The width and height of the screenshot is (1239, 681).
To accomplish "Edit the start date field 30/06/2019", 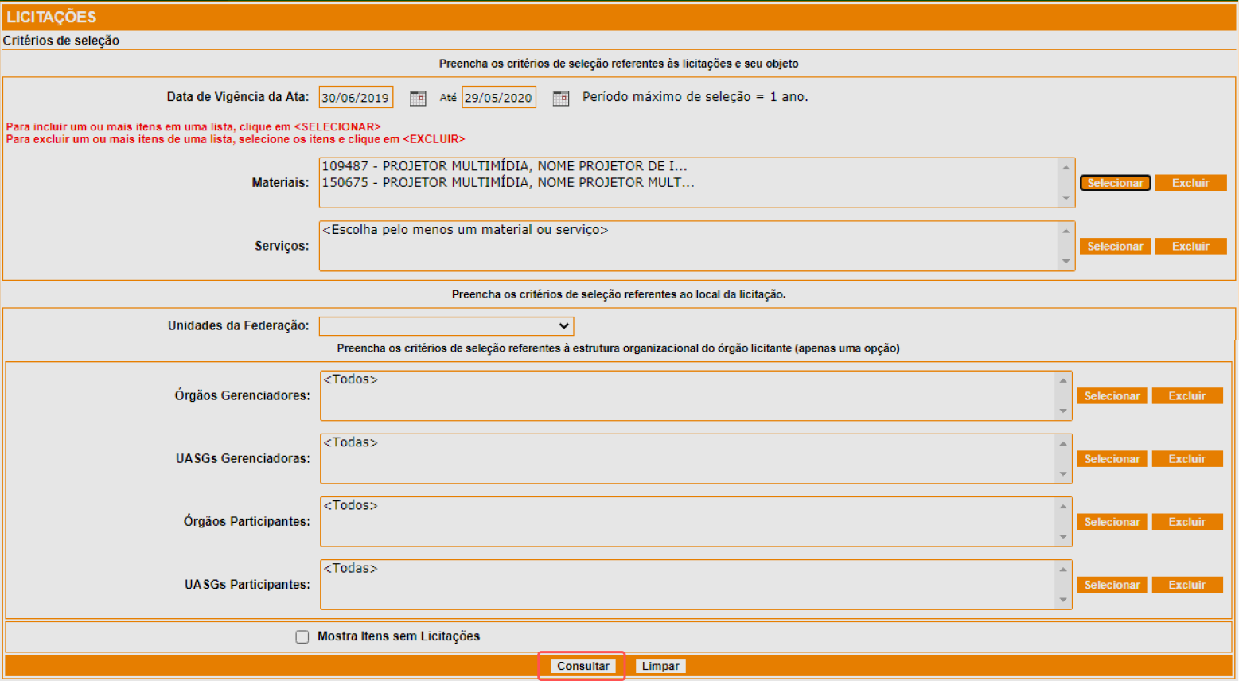I will point(356,97).
